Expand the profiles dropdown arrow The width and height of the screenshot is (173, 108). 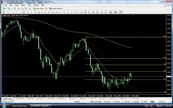point(11,9)
